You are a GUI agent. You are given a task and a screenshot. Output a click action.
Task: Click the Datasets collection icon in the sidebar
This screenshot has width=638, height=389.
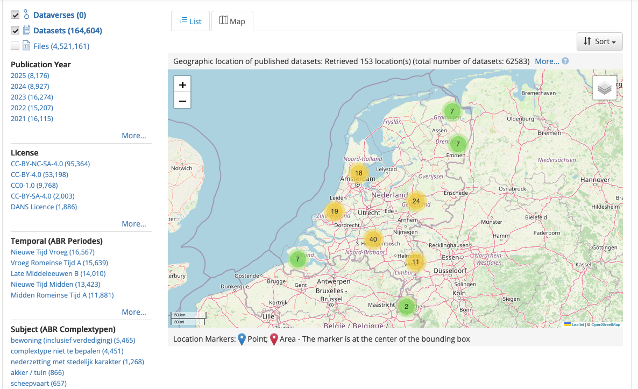(27, 30)
